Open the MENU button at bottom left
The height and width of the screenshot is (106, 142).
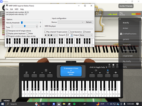[x=7, y=101]
